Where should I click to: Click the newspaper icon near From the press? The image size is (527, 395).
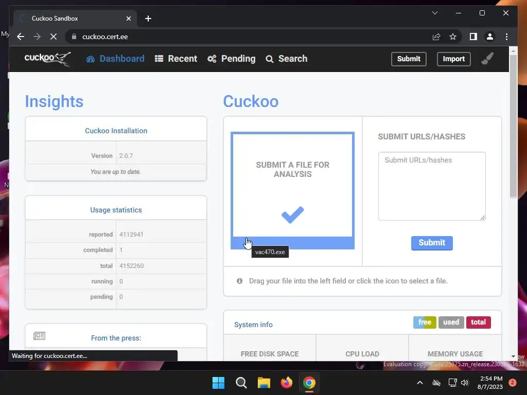click(39, 336)
